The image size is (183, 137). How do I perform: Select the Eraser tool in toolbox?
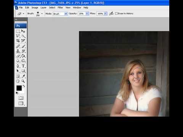tap(18, 56)
